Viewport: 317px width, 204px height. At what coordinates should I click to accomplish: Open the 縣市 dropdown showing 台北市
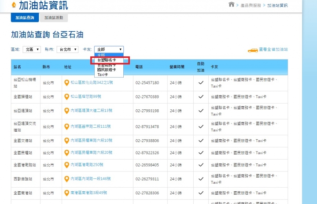click(67, 49)
